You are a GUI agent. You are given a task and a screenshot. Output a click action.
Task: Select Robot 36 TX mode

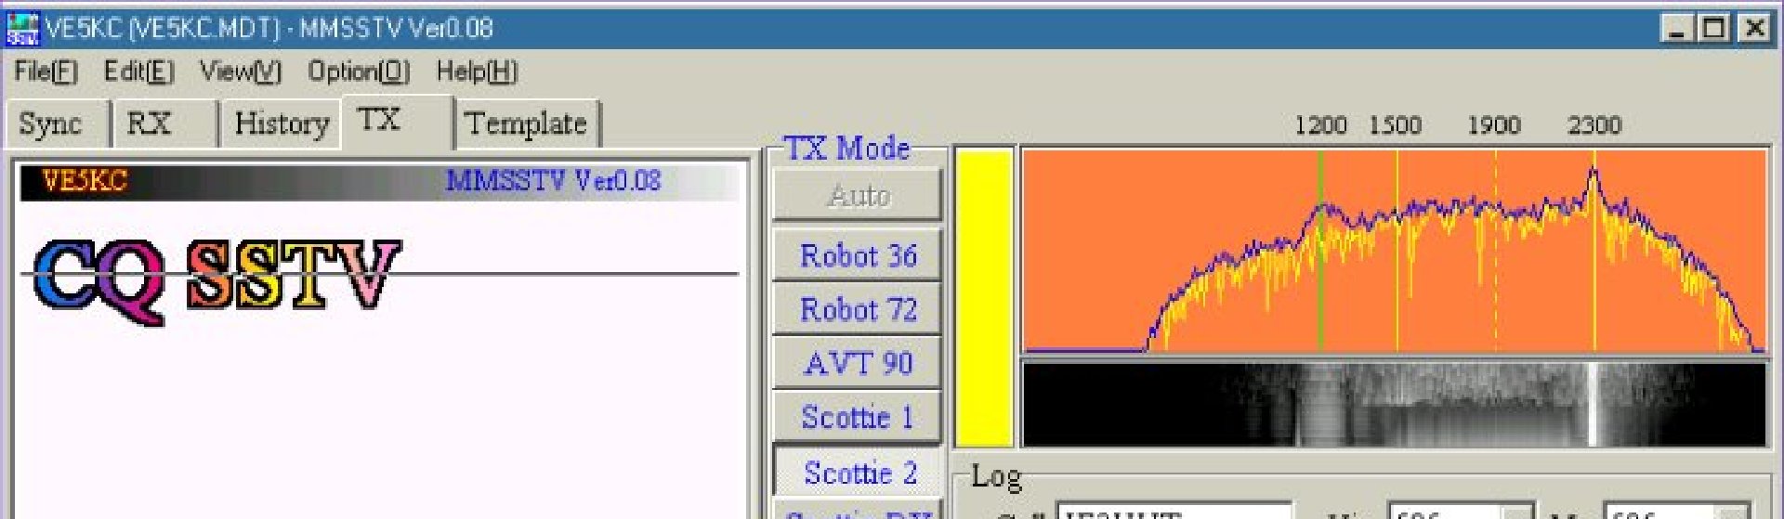pos(858,255)
